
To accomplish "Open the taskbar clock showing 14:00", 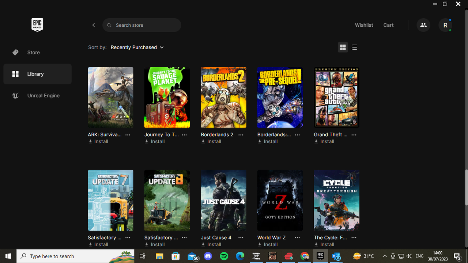I will click(437, 256).
